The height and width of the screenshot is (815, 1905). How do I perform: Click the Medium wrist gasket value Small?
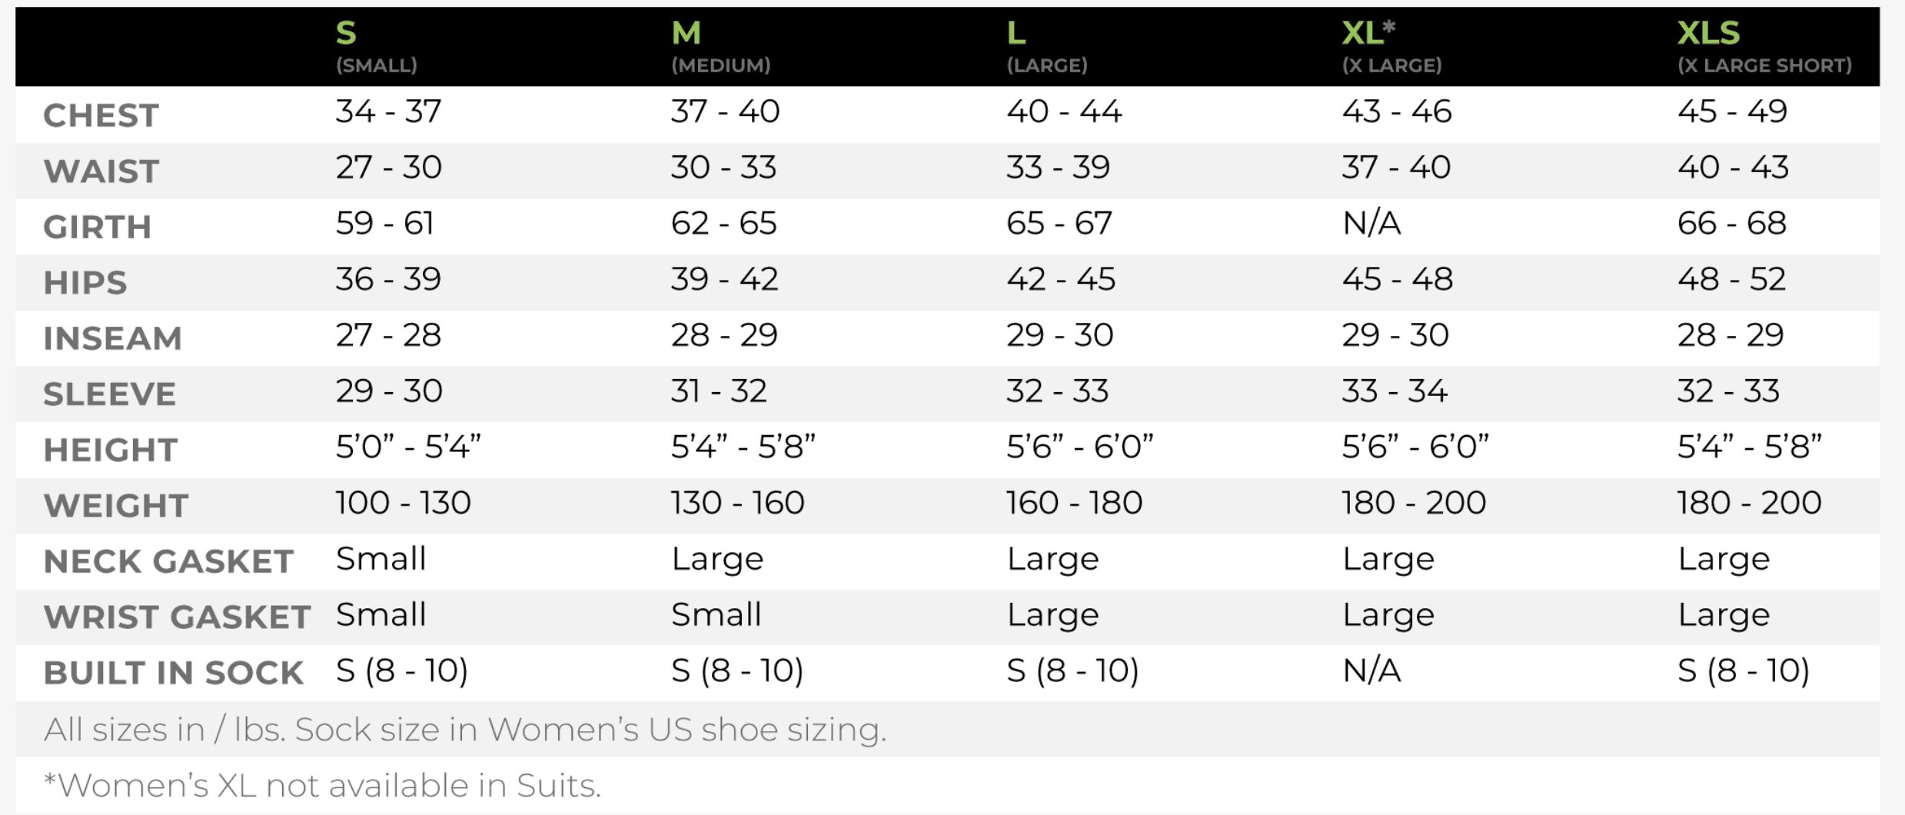pos(716,614)
